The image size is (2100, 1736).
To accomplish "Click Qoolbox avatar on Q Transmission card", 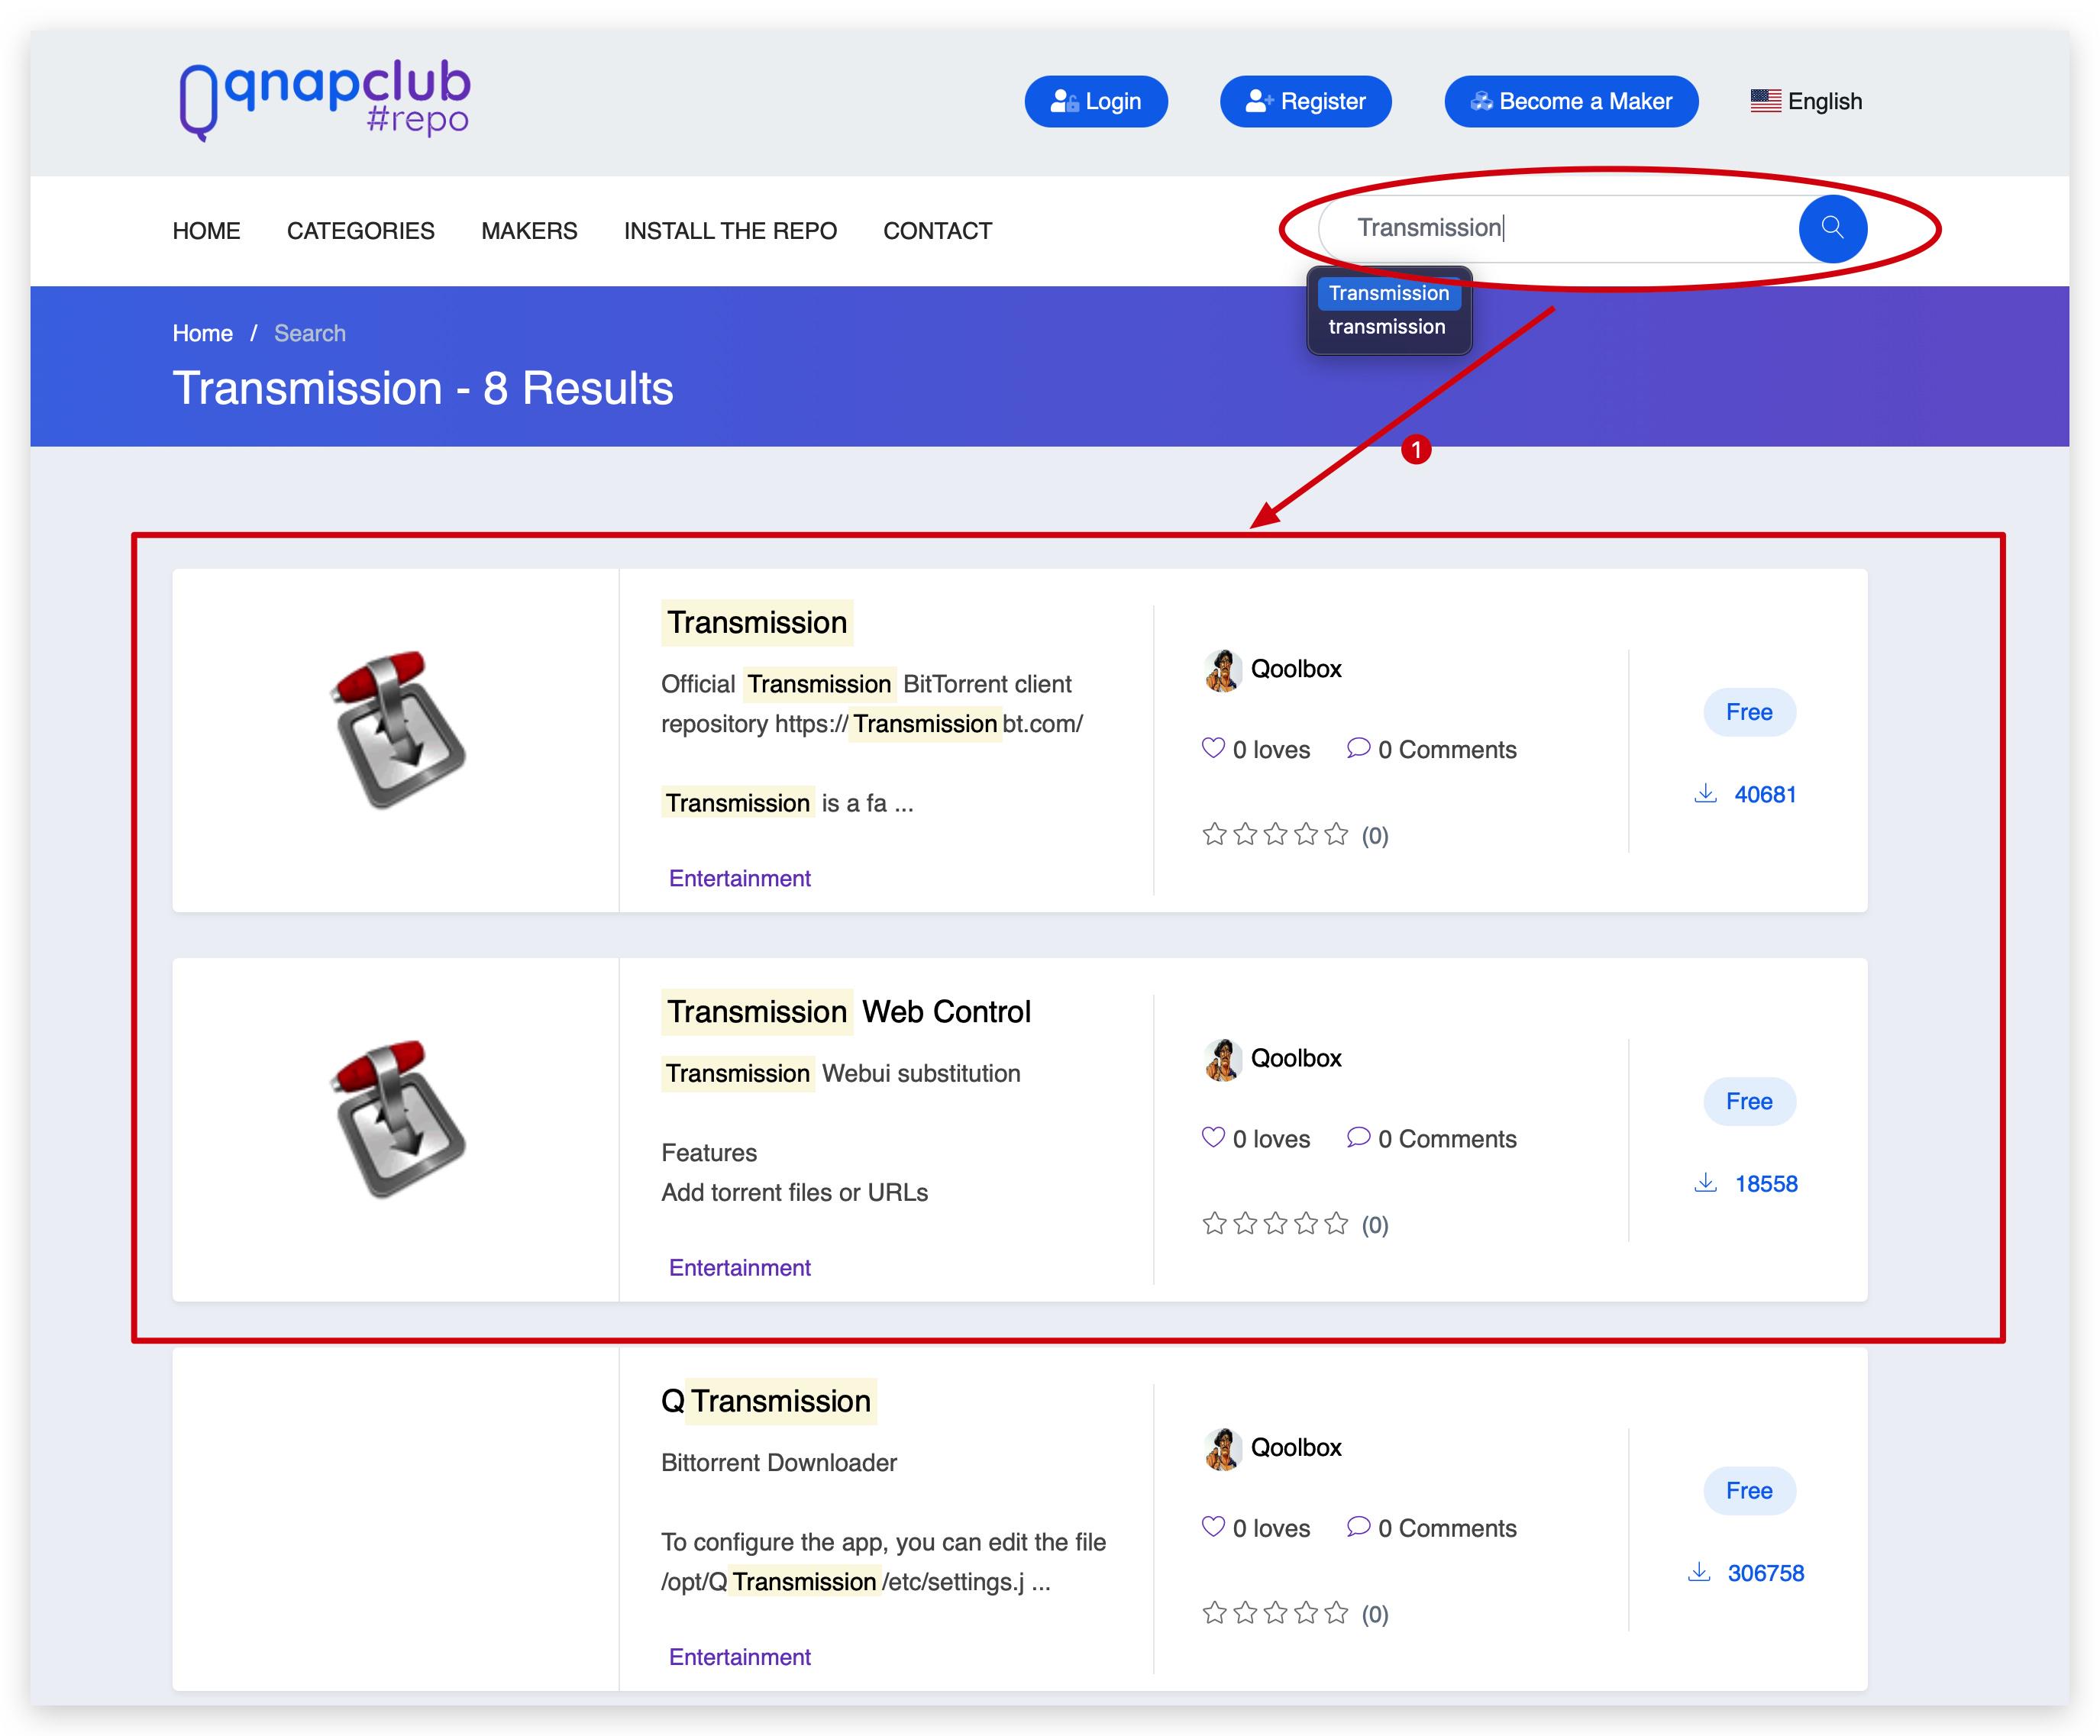I will tap(1222, 1448).
